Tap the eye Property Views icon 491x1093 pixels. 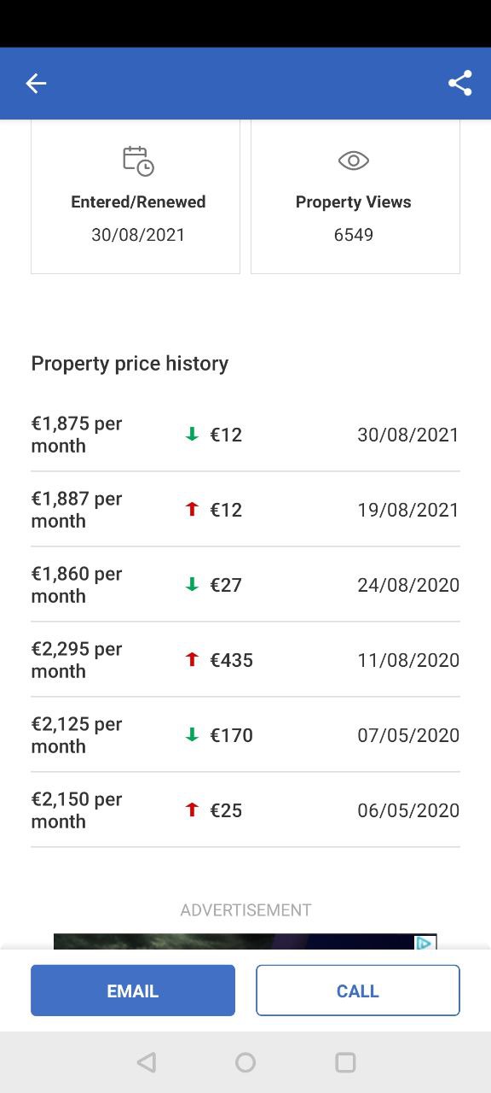click(353, 161)
